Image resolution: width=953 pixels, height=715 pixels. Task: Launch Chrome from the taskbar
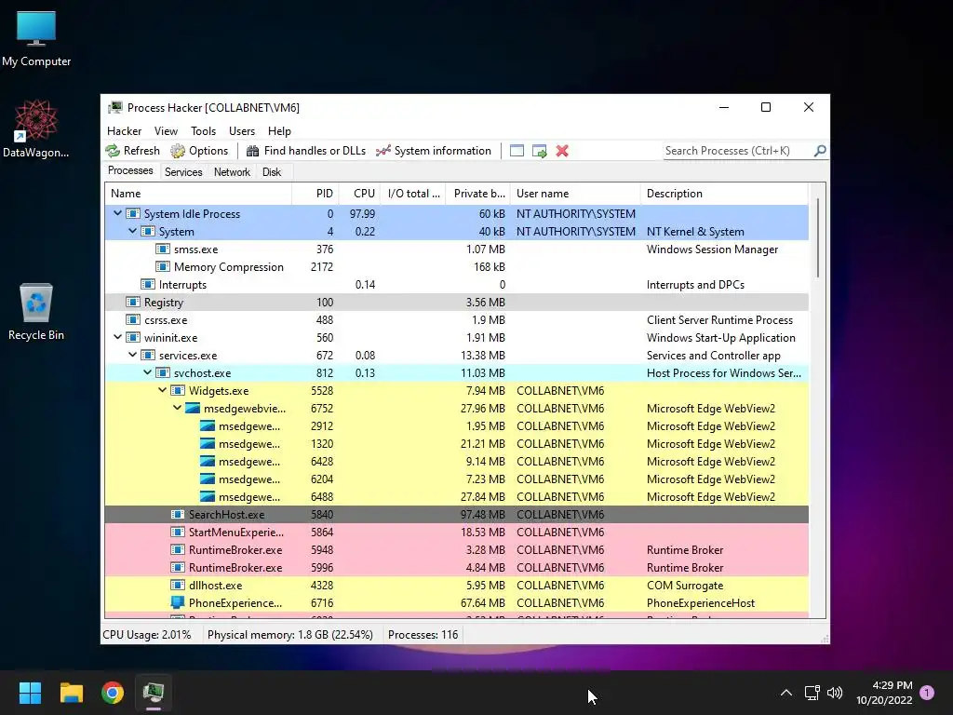[113, 693]
